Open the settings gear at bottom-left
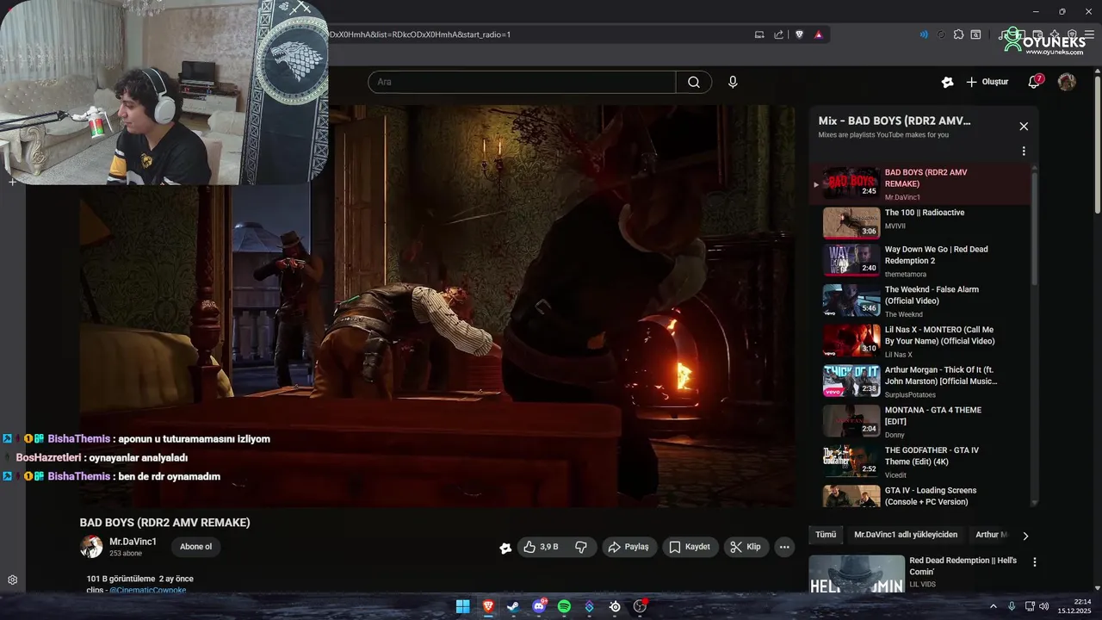 (x=12, y=580)
